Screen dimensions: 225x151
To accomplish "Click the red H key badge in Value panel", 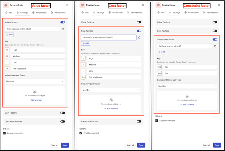I will coord(7,50).
